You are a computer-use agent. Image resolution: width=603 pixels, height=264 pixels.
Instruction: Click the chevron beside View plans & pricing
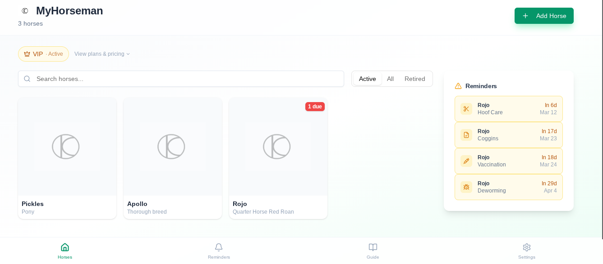point(128,54)
